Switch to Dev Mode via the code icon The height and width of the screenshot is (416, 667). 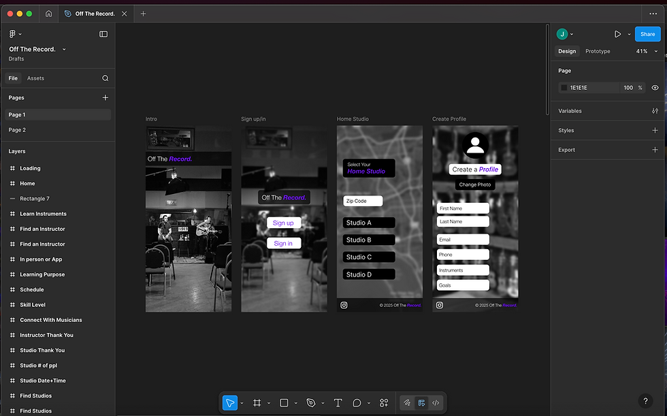(x=436, y=402)
